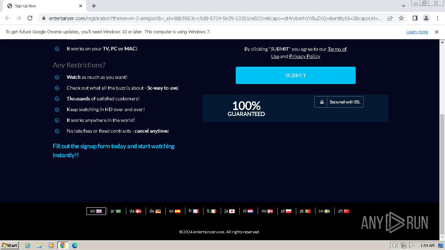The width and height of the screenshot is (445, 250).
Task: Select English language (en)
Action: pos(96,211)
